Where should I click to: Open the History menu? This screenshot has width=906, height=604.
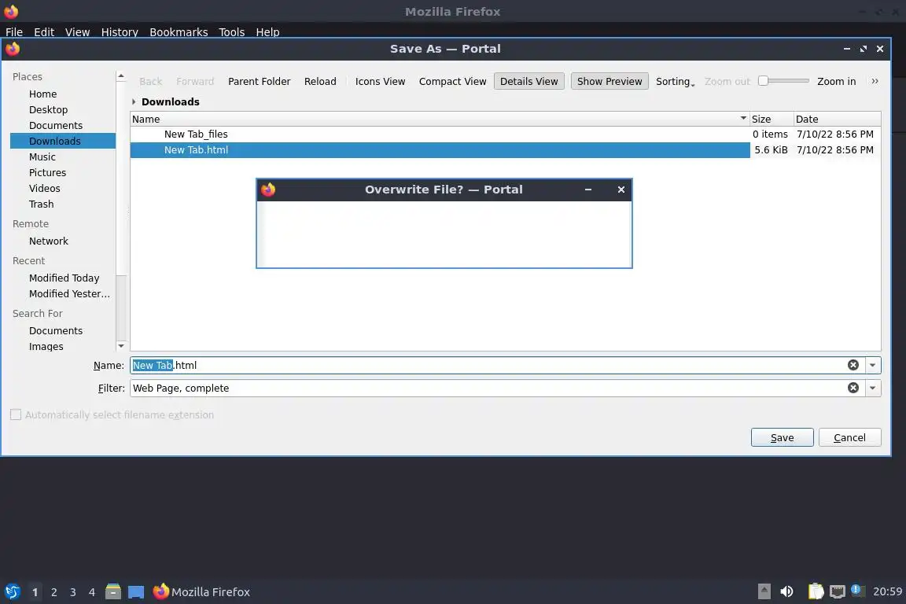120,31
